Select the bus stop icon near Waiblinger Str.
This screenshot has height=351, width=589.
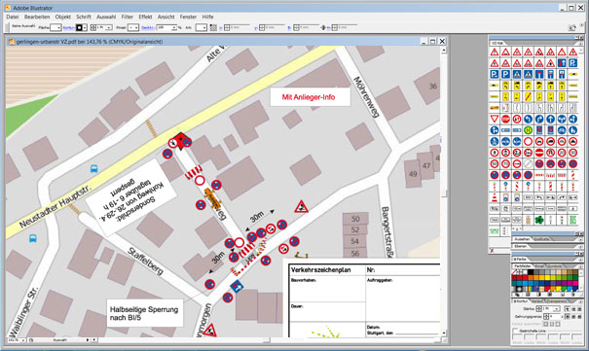click(x=33, y=238)
